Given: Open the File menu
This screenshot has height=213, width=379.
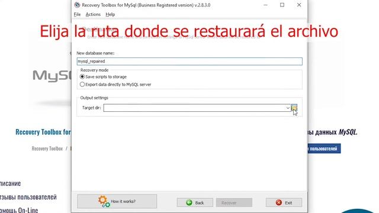Looking at the screenshot, I should [x=78, y=14].
